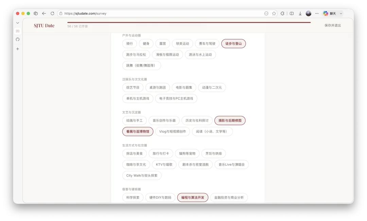Select the 赛车与驾驶 tag

207,44
